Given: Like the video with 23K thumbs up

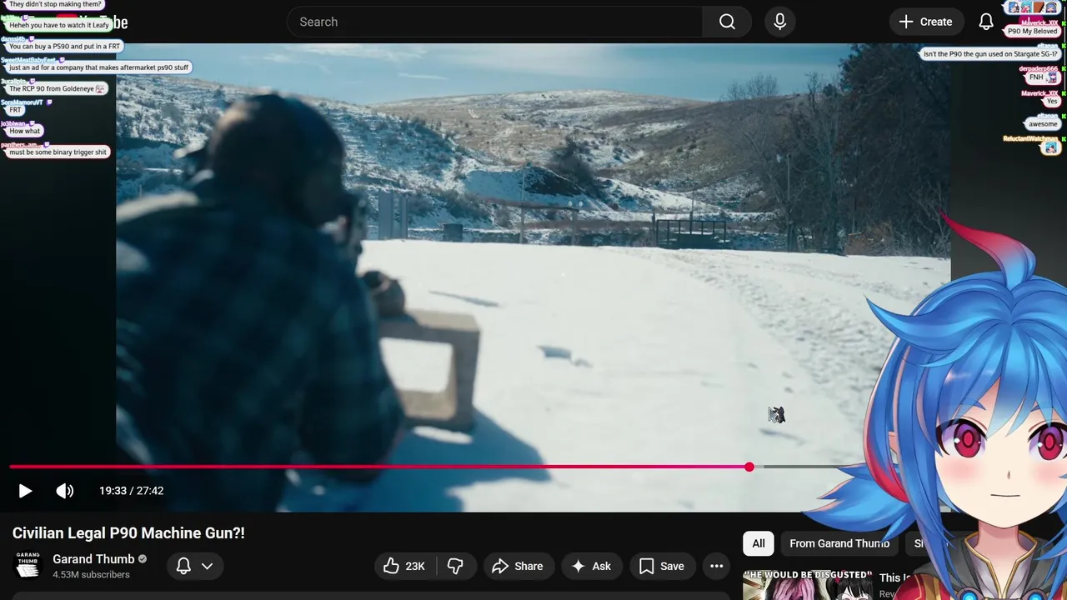Looking at the screenshot, I should [404, 566].
